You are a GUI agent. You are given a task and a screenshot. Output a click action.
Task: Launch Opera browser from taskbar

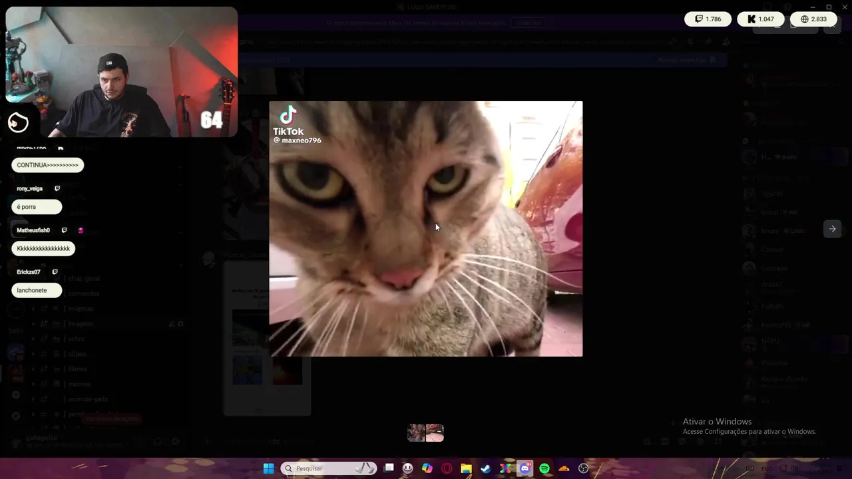tap(447, 468)
